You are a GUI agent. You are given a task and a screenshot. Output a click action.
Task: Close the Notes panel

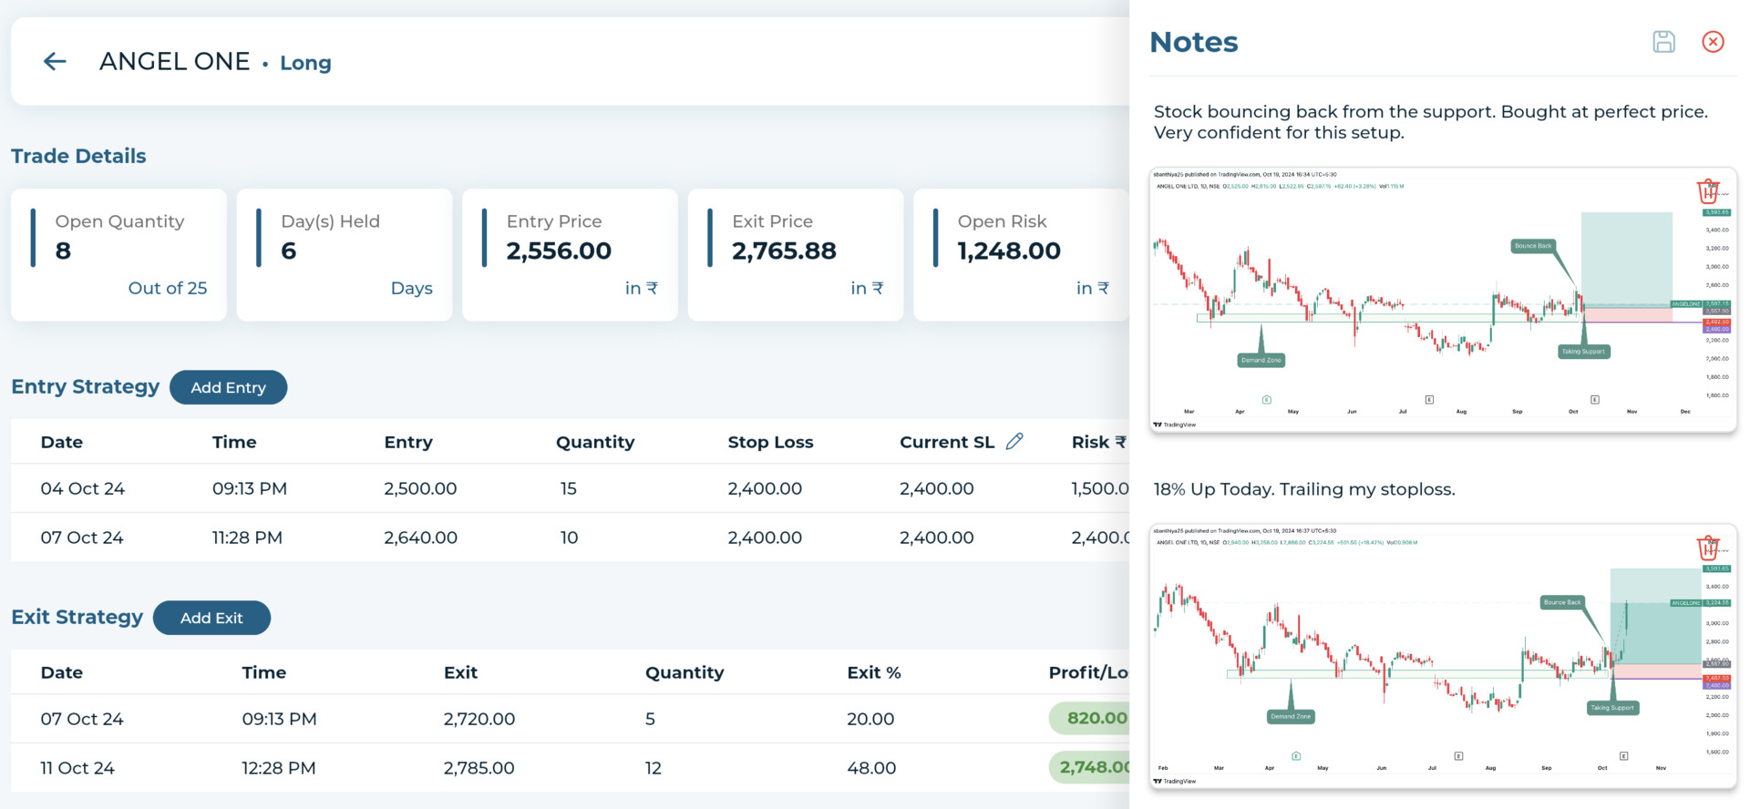[x=1713, y=42]
